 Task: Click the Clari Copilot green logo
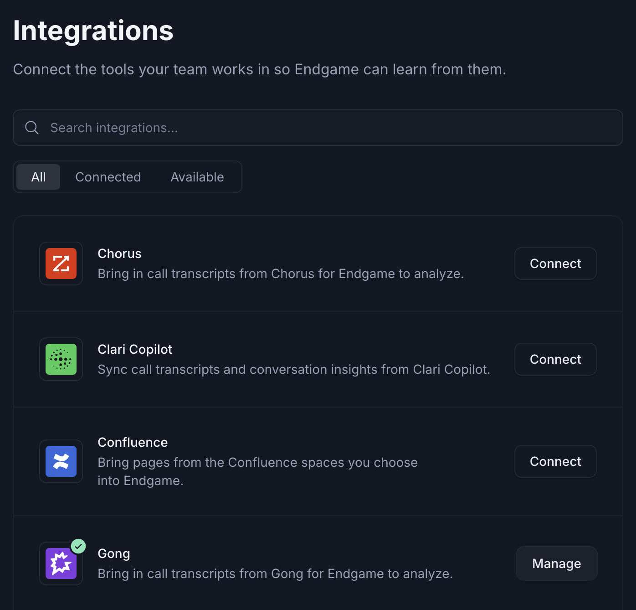click(x=61, y=359)
